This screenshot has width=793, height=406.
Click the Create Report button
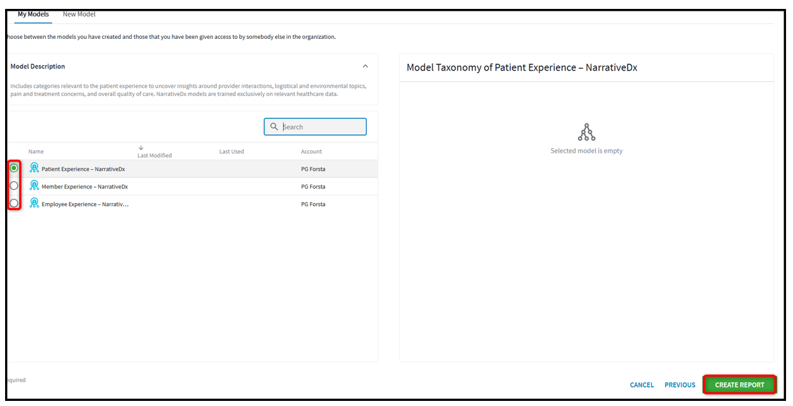click(739, 384)
